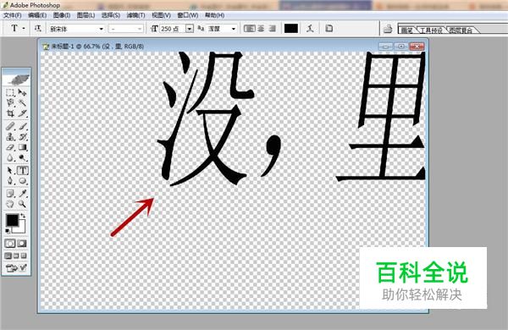Select the Horizontal Type tool in toolbox
Image resolution: width=508 pixels, height=330 pixels.
22,170
